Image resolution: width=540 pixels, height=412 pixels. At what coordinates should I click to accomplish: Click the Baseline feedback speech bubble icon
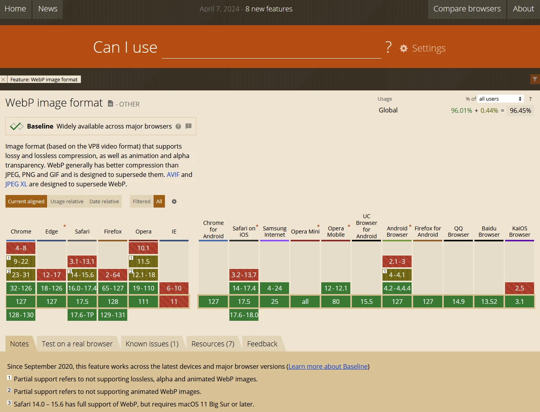coord(189,126)
